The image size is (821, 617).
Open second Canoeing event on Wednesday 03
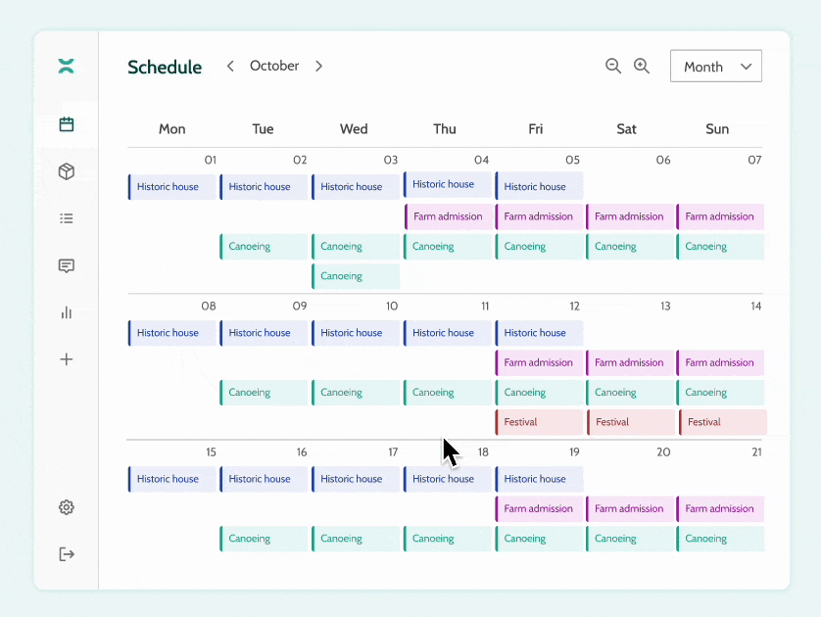point(356,276)
